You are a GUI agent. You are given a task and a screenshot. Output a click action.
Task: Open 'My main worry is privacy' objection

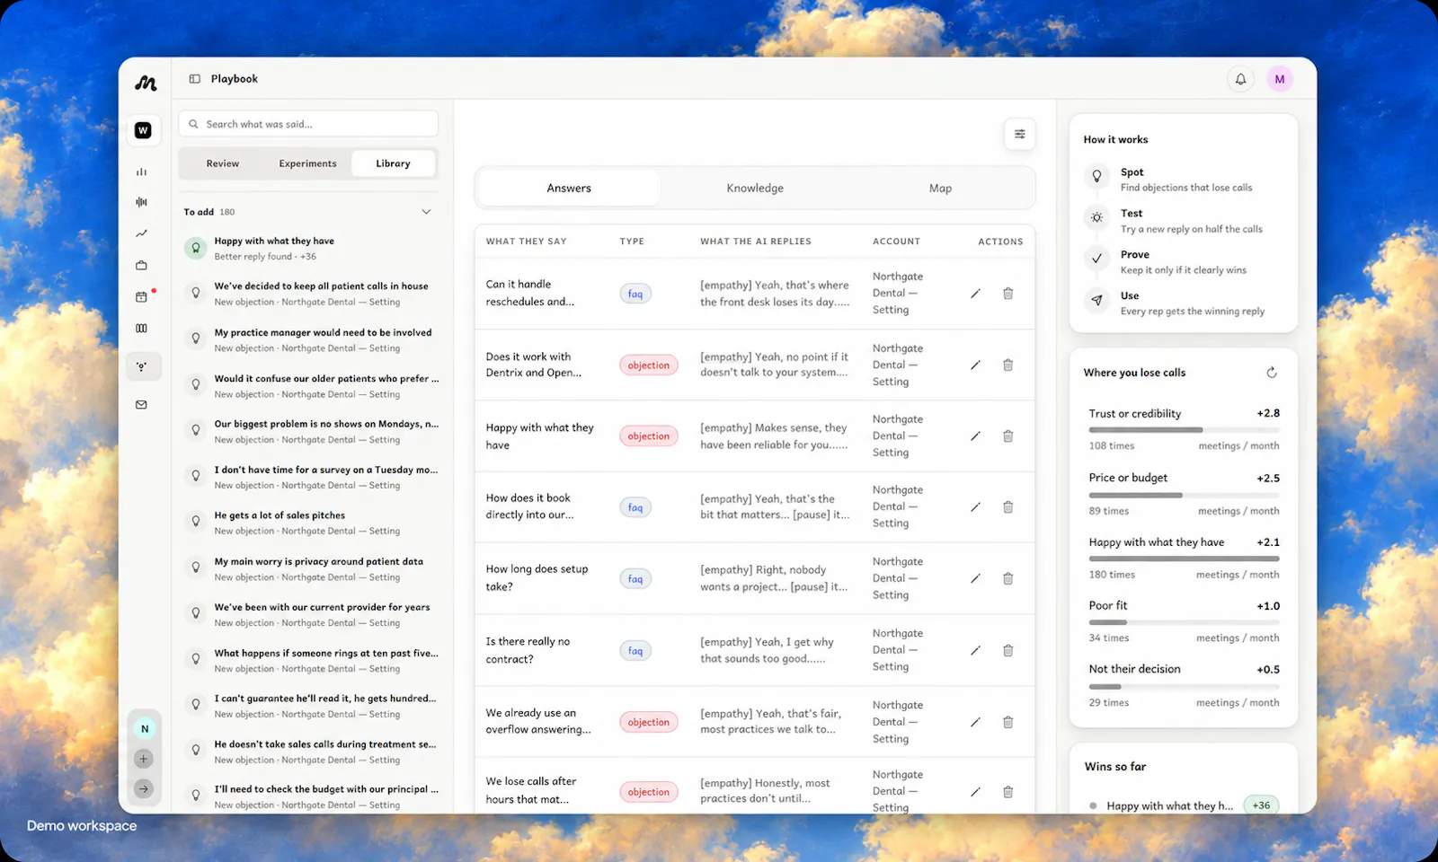click(311, 568)
